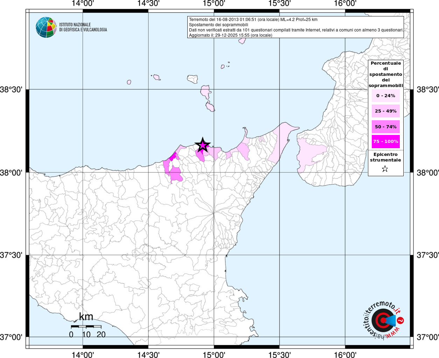Click the legend's epicenter star symbol

click(385, 169)
